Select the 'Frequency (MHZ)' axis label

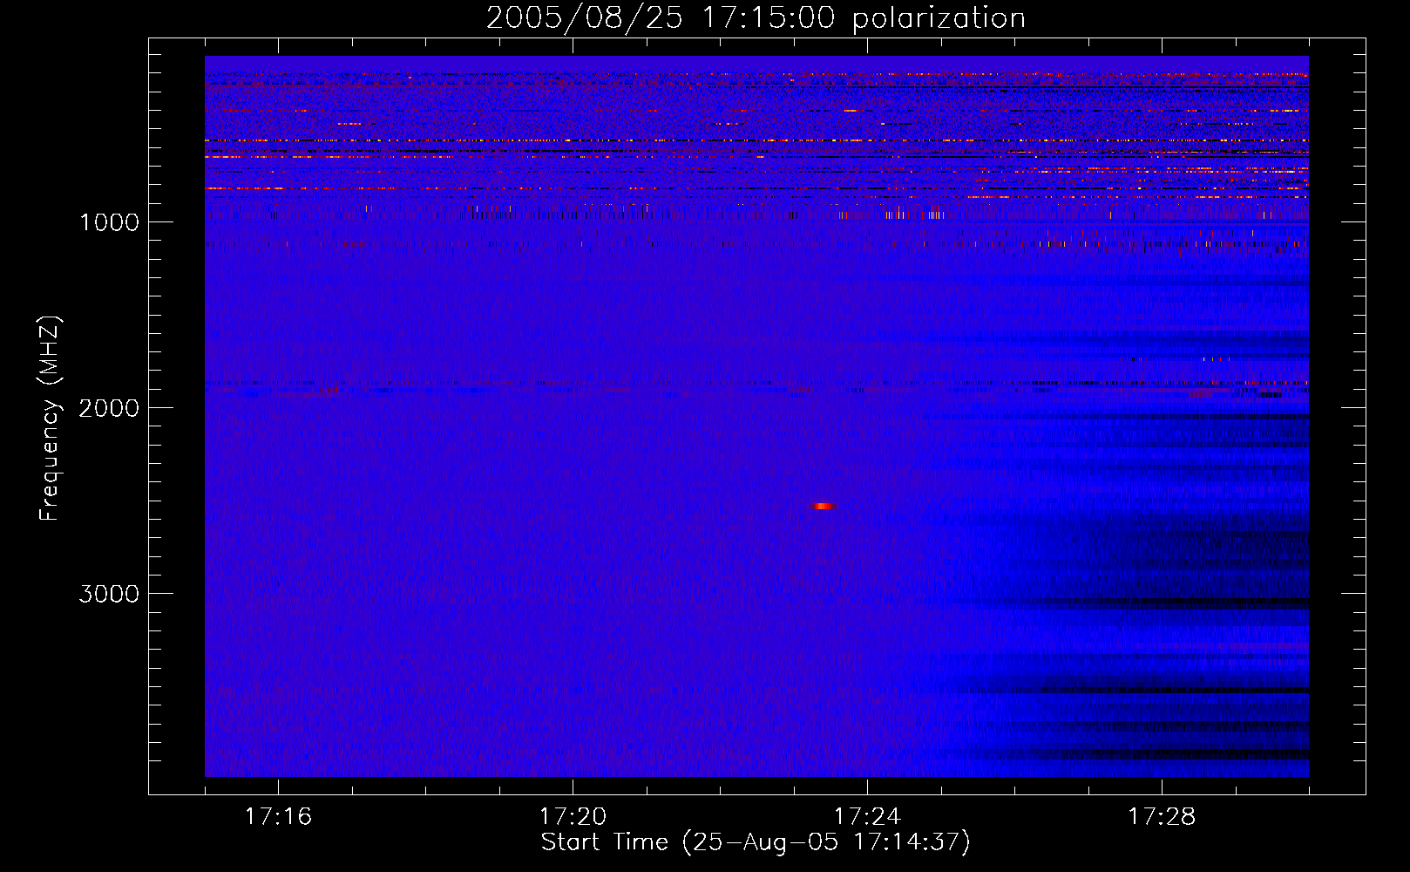[51, 419]
